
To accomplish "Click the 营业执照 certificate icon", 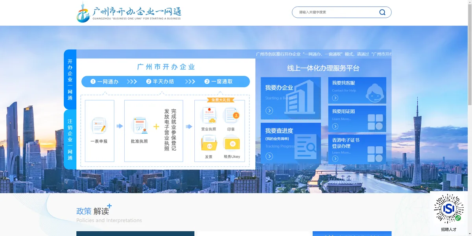I will (x=208, y=116).
